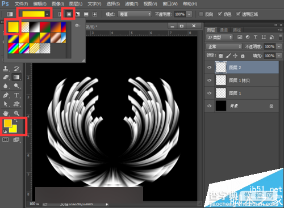Toggle the 反向 reverse checkbox
284x208 pixels.
(x=201, y=14)
